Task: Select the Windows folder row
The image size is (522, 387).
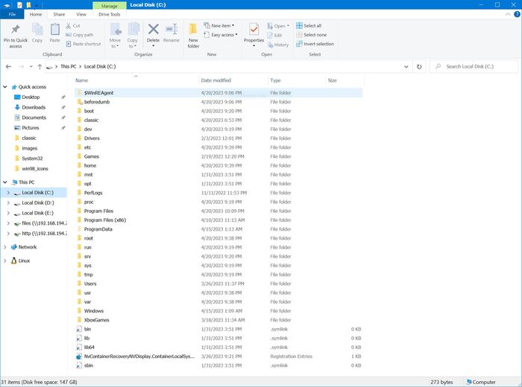Action: click(x=218, y=311)
